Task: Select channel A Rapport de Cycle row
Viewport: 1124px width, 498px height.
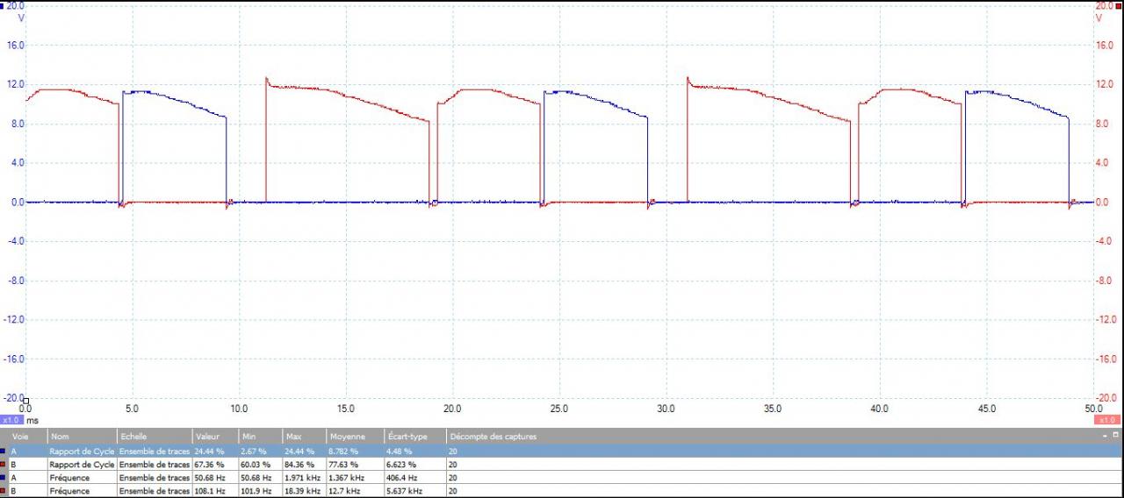Action: pos(562,451)
